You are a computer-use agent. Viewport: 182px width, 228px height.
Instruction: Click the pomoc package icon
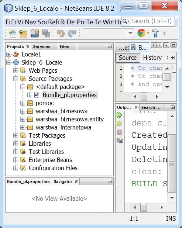tap(30, 103)
